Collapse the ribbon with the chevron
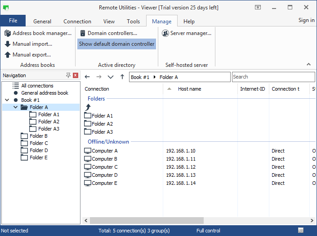317x236 pixels. (x=308, y=65)
